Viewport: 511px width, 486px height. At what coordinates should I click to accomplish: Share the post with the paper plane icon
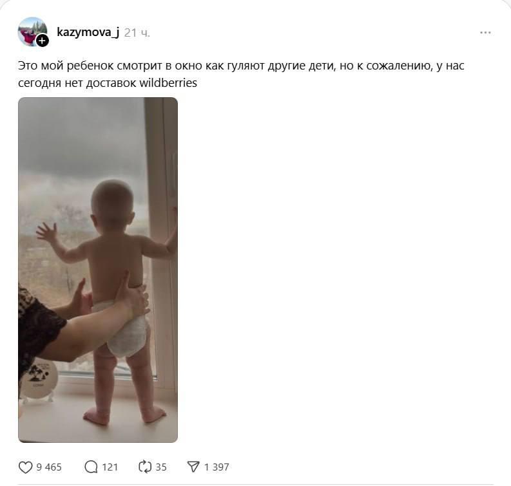tap(193, 467)
